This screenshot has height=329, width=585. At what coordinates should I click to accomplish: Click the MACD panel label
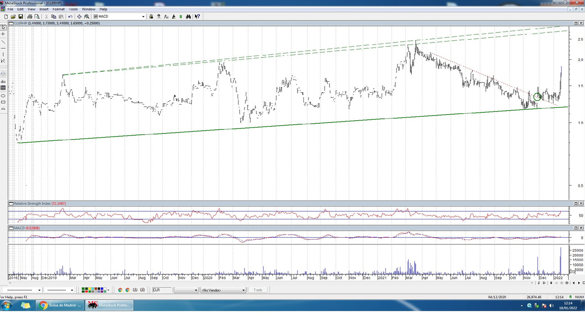pyautogui.click(x=19, y=228)
